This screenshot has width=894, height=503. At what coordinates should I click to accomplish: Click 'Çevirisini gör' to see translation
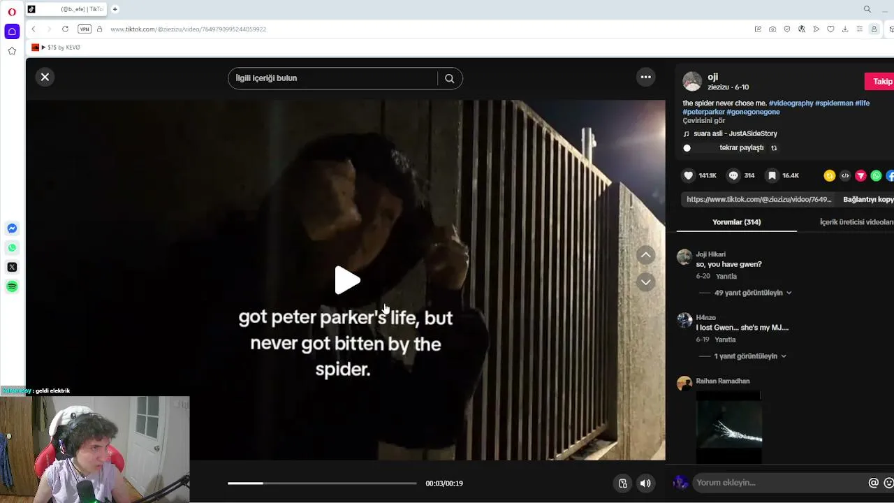pyautogui.click(x=704, y=121)
